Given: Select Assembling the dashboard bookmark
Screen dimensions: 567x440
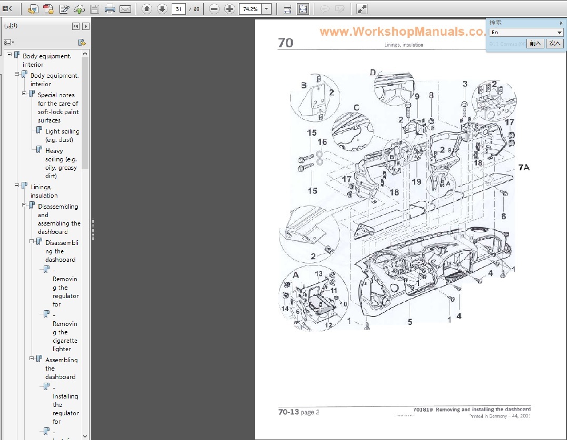Looking at the screenshot, I should [61, 368].
